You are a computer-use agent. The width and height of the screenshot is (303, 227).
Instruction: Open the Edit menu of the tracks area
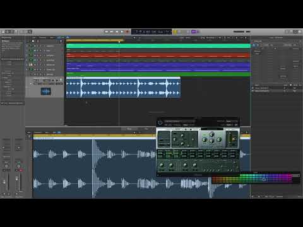(x=33, y=38)
